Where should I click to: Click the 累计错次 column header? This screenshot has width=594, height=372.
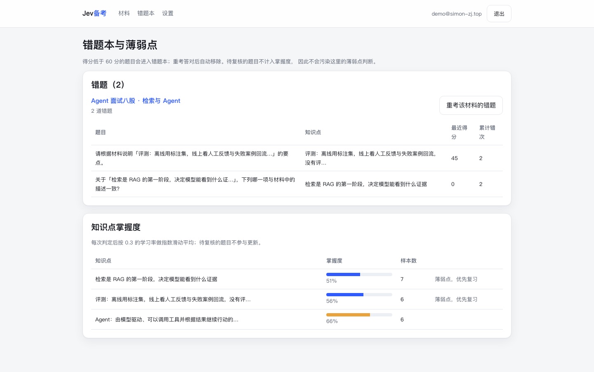[x=487, y=133]
